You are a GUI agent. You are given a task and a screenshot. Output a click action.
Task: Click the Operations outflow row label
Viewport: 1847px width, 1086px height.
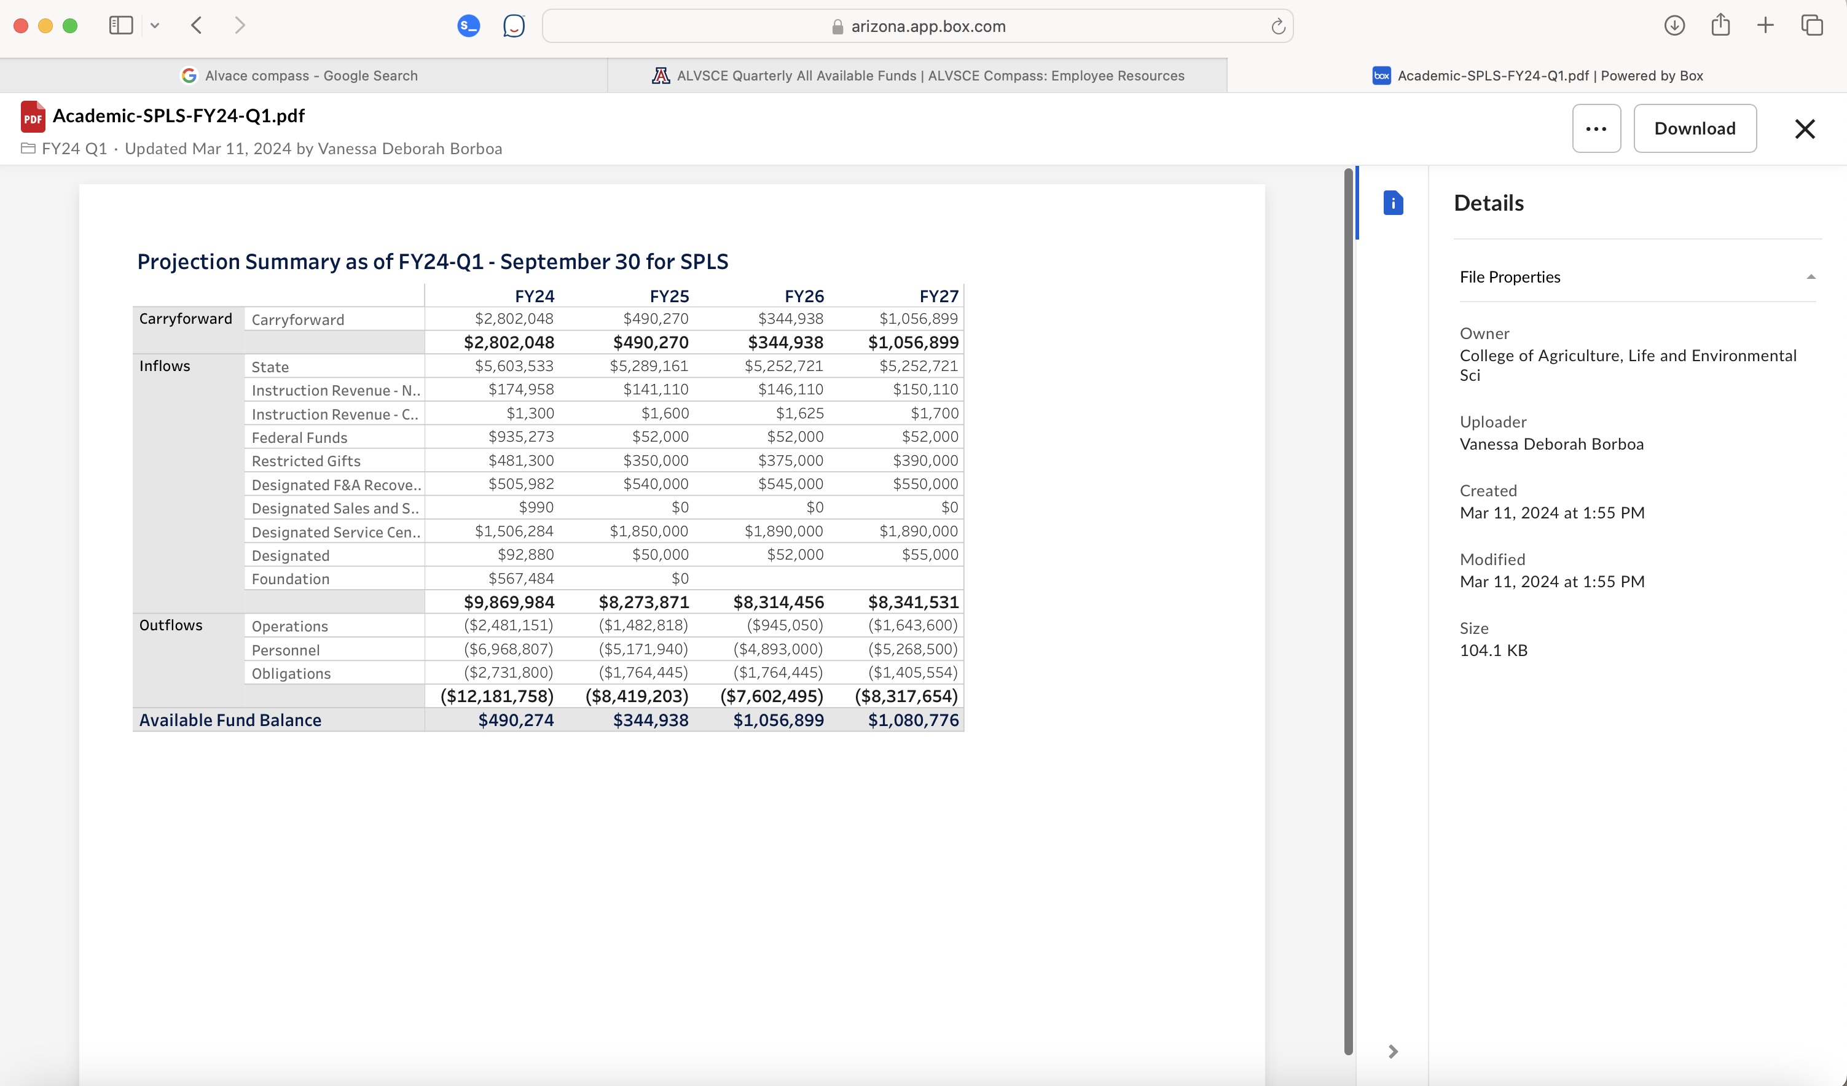(x=289, y=627)
